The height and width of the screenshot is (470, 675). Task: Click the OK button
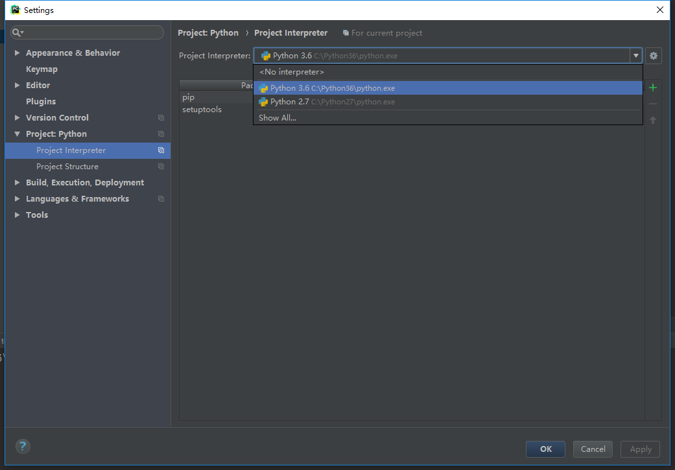545,449
